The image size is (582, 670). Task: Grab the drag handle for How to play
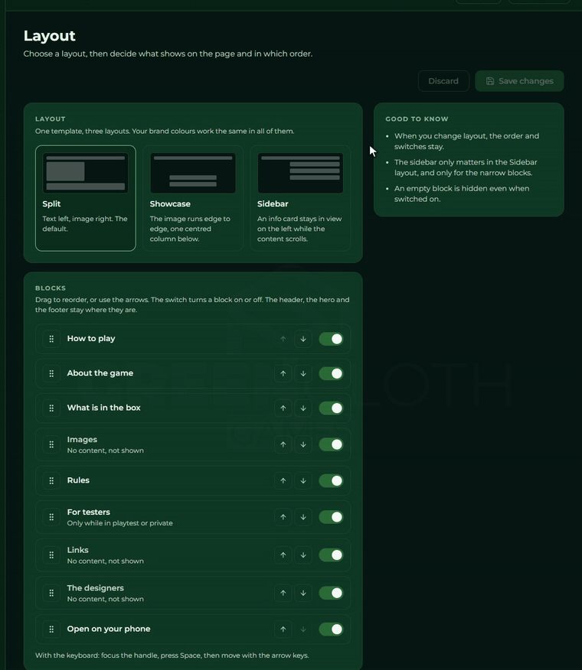[51, 339]
